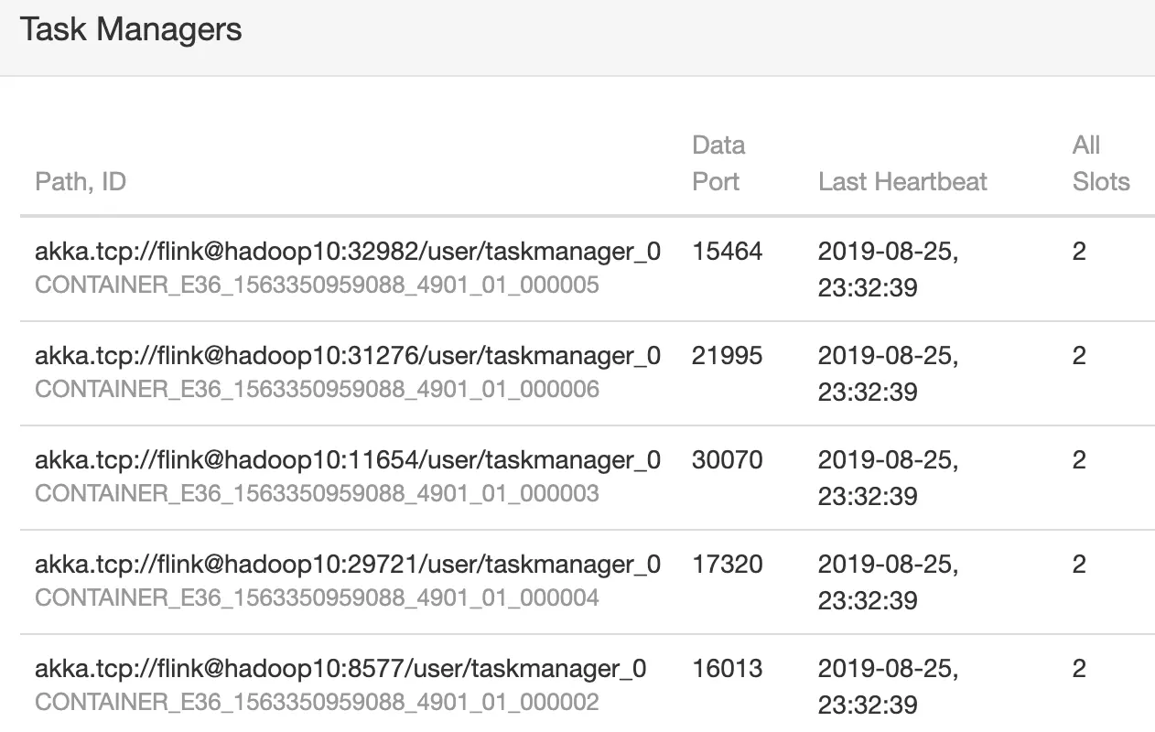Click slots count in the 11654 row

click(1079, 460)
